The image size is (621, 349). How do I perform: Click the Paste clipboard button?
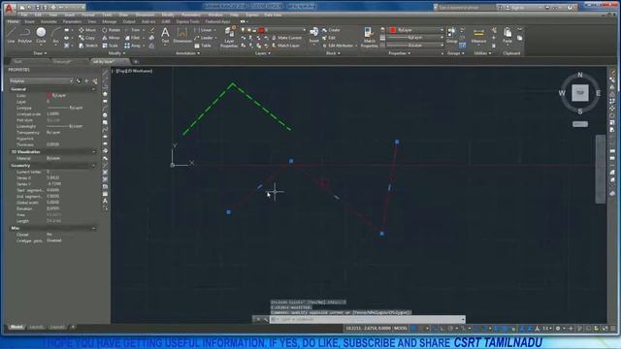tap(507, 35)
